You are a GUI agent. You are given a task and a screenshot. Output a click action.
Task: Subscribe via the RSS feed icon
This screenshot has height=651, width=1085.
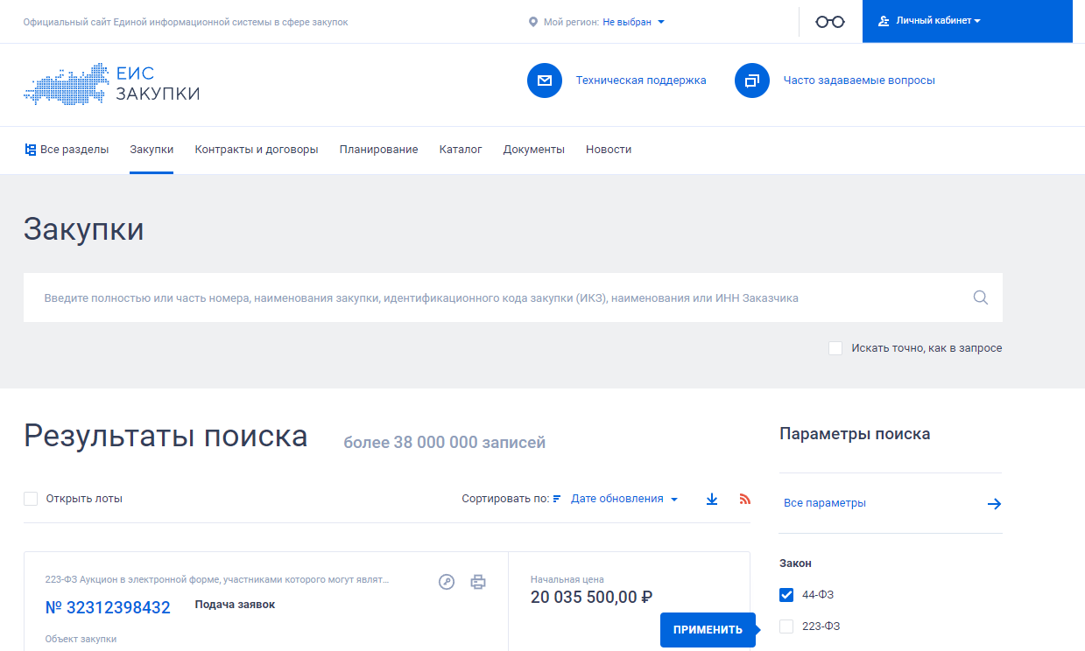pyautogui.click(x=744, y=499)
